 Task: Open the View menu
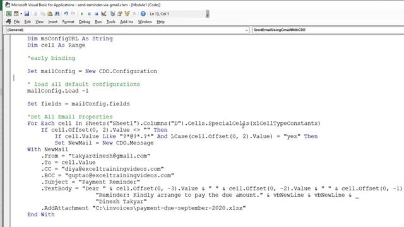coord(39,22)
